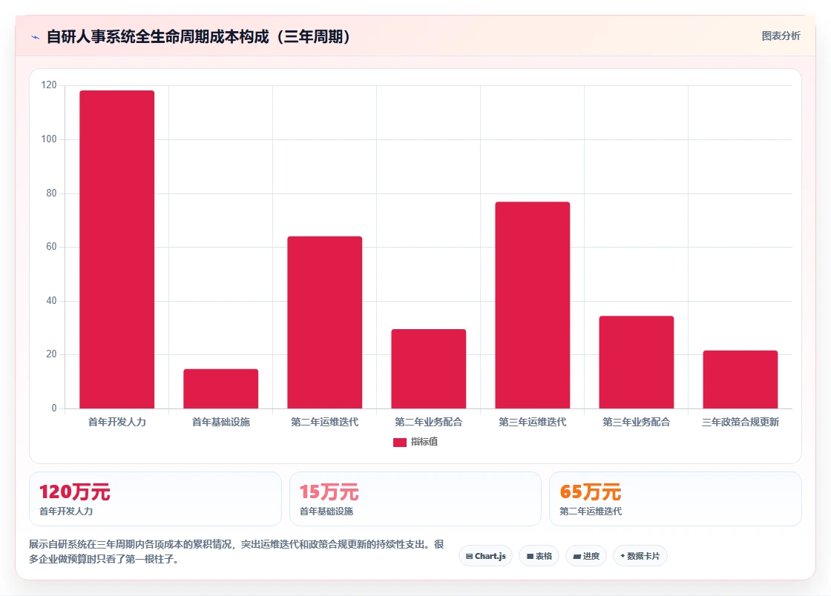
Task: Click the 首年基础设施 card caption
Action: coord(326,511)
